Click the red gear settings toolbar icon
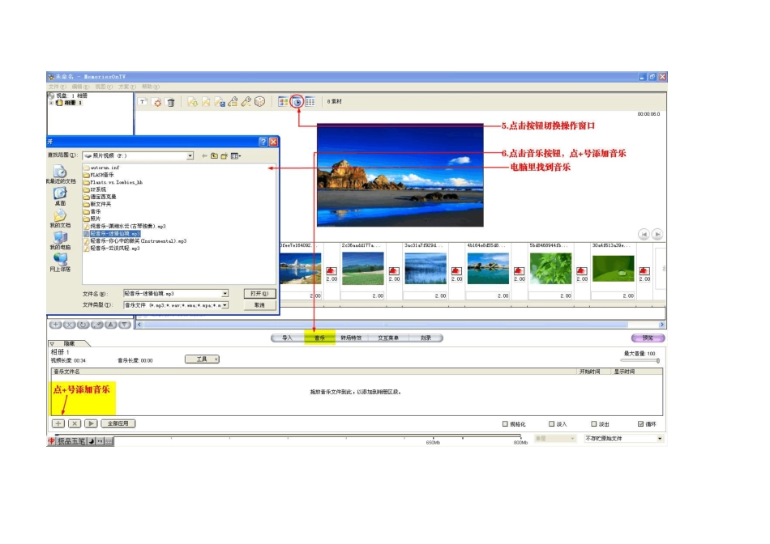 click(x=157, y=102)
